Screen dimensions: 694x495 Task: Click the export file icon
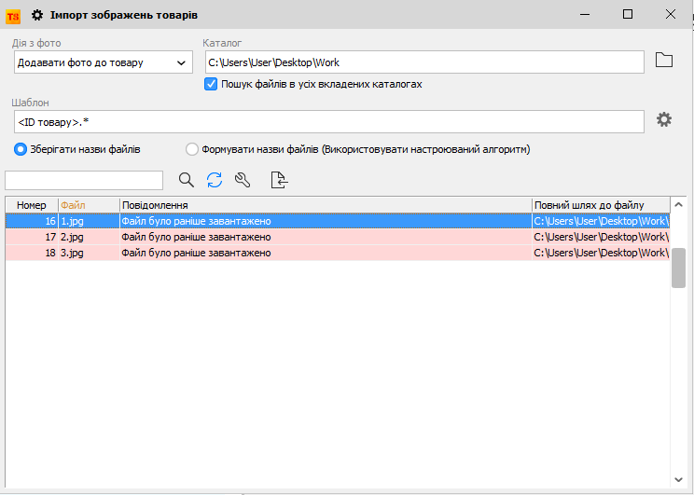coord(279,180)
